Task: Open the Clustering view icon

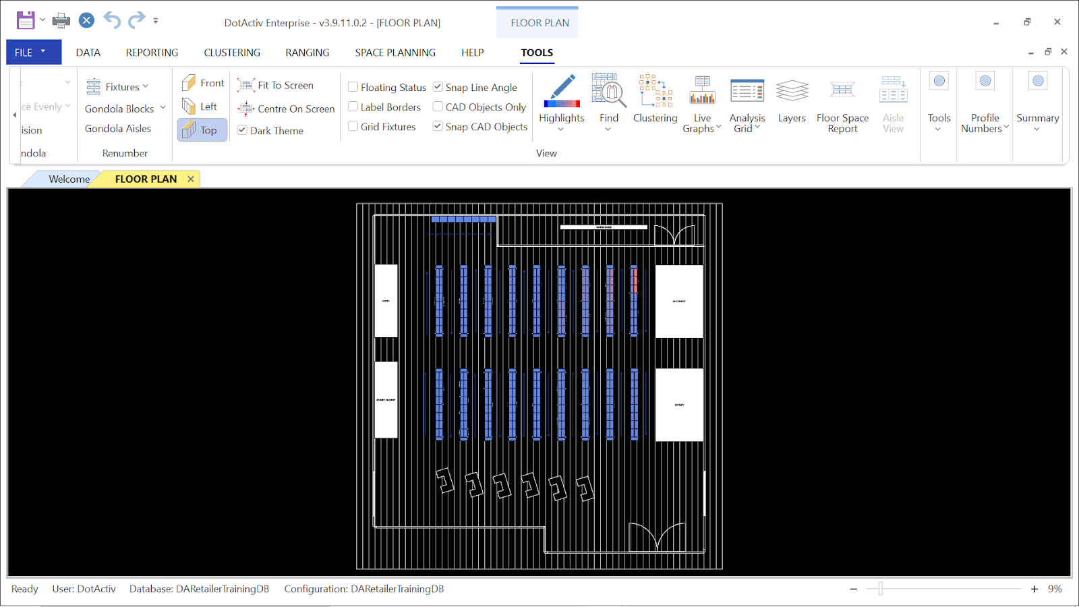Action: pyautogui.click(x=655, y=91)
